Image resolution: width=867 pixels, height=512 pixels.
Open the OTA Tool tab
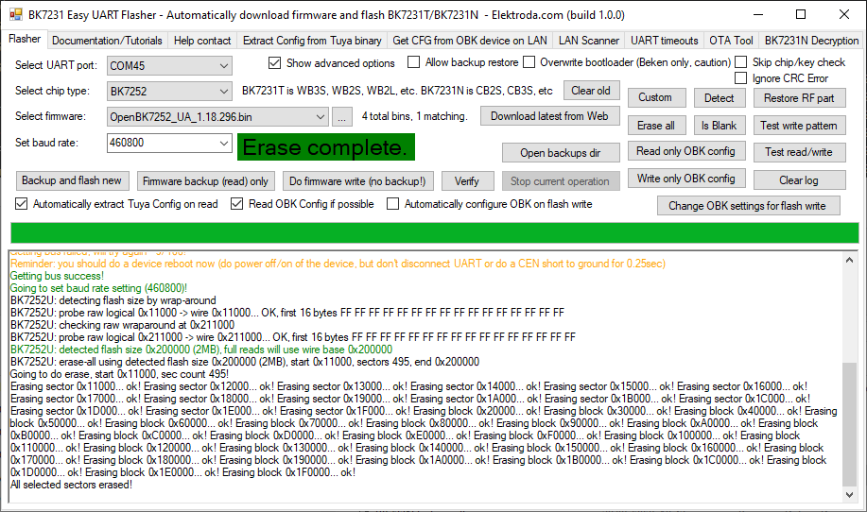(x=731, y=41)
